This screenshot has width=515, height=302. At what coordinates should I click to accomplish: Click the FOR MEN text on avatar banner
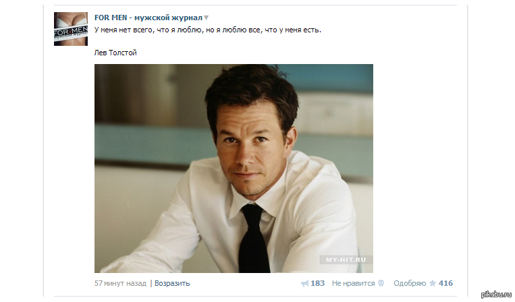pyautogui.click(x=71, y=33)
